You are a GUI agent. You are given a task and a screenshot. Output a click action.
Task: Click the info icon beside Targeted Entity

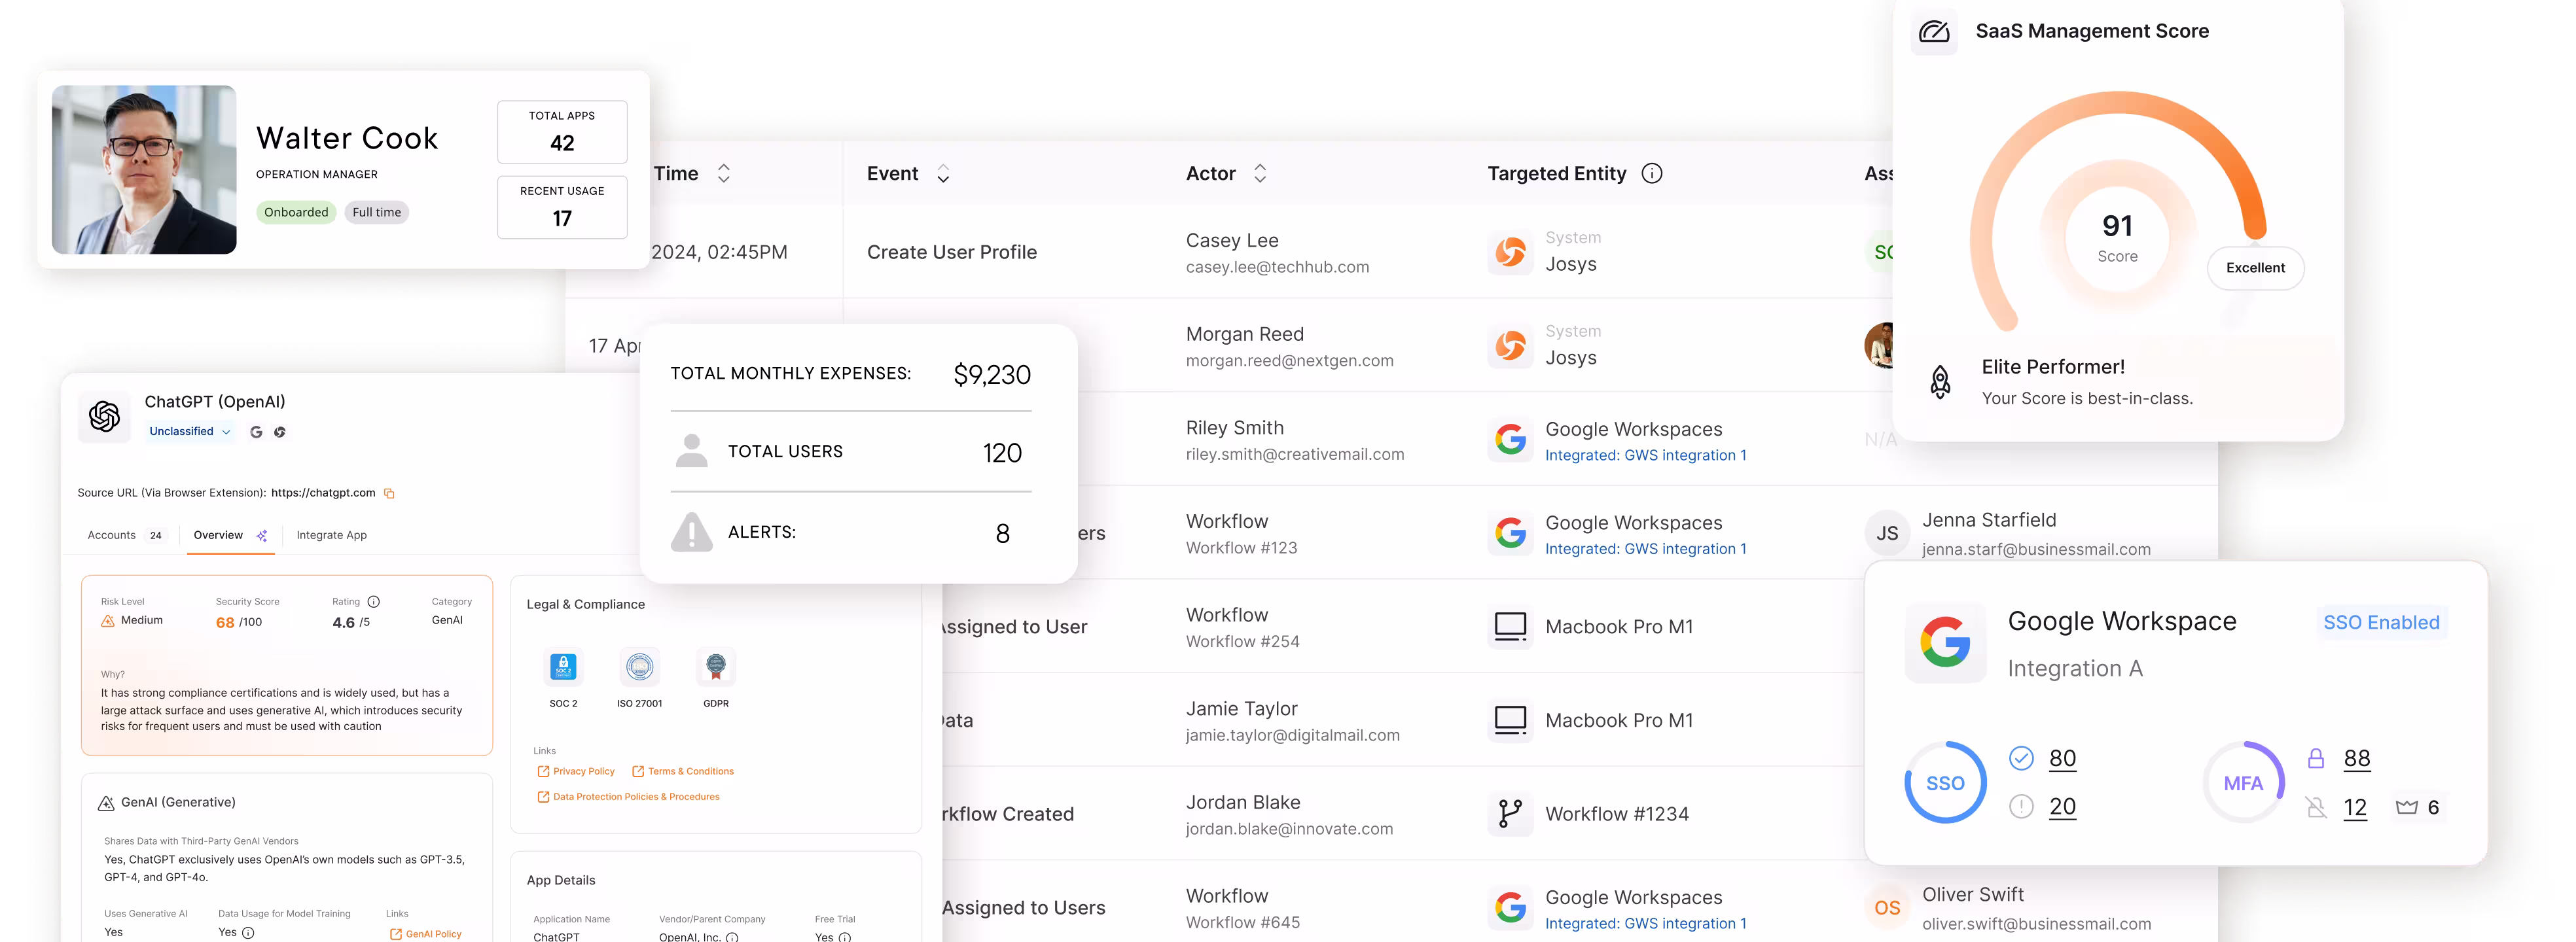[1652, 173]
